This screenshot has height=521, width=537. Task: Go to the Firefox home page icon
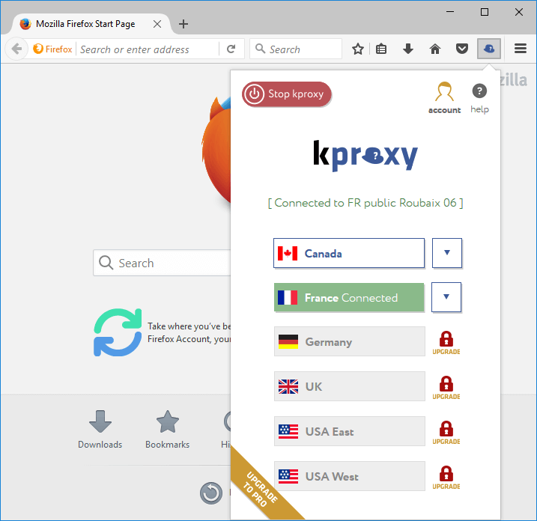[435, 49]
